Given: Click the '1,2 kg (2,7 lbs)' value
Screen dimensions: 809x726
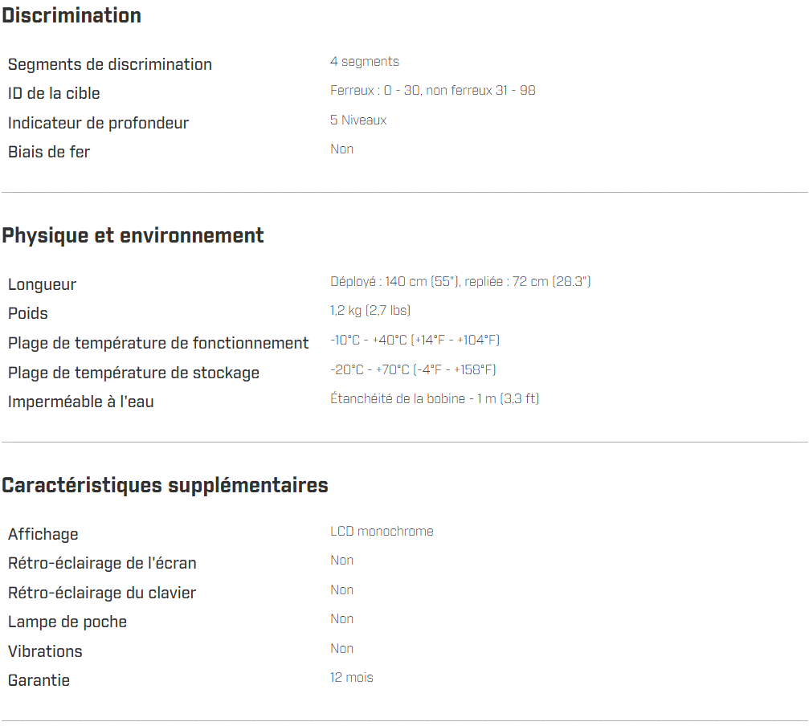Looking at the screenshot, I should (x=370, y=311).
